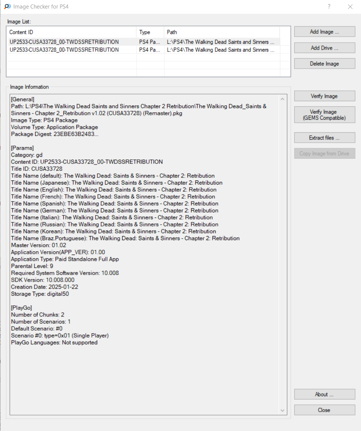Click PlayGo Languages: Not supported line
This screenshot has height=431, width=361.
click(54, 342)
